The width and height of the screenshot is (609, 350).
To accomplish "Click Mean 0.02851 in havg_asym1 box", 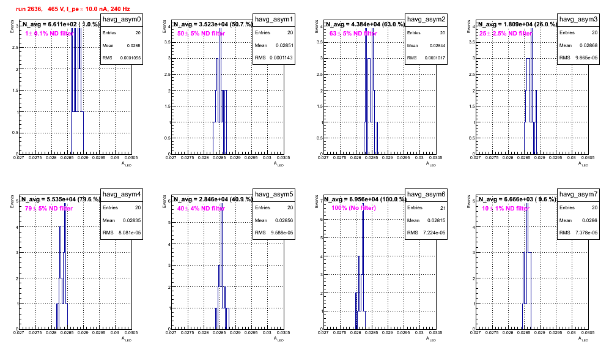I will 274,45.
